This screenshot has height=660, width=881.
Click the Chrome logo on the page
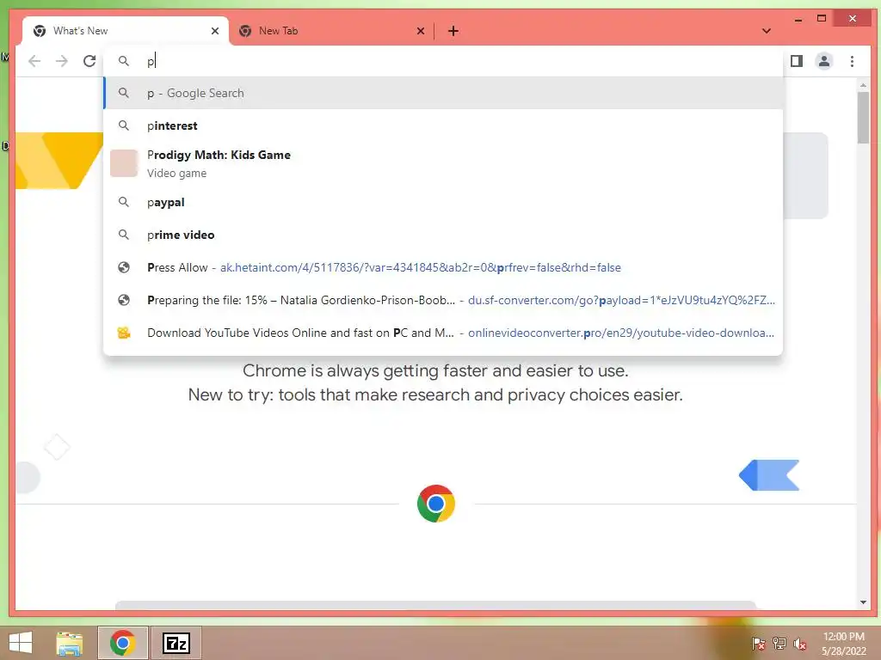tap(436, 504)
